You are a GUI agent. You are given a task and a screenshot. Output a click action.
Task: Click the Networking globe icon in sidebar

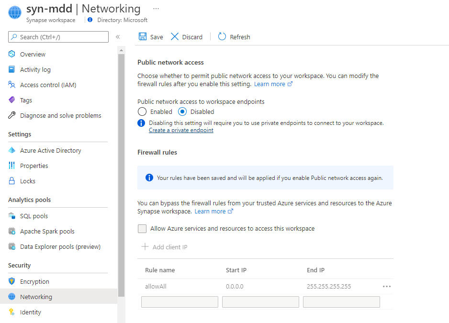pyautogui.click(x=12, y=296)
